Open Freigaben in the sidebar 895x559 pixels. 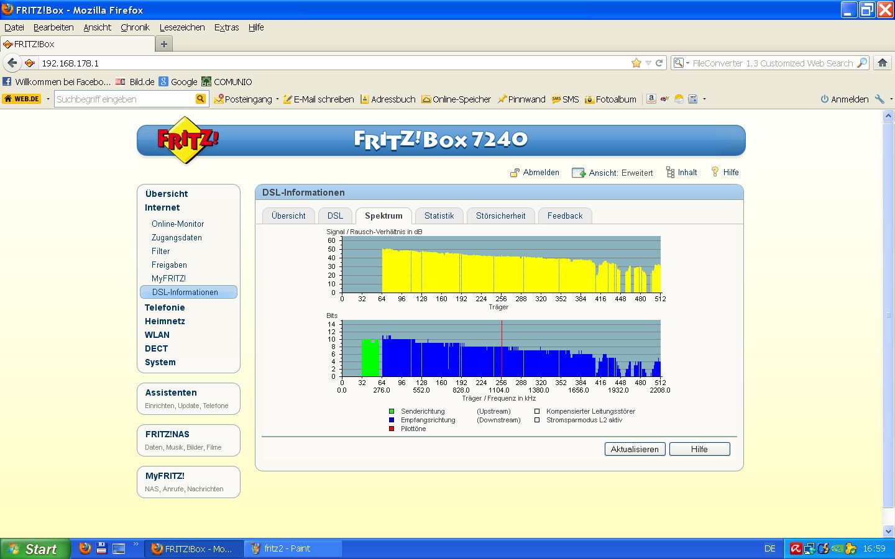pos(169,265)
